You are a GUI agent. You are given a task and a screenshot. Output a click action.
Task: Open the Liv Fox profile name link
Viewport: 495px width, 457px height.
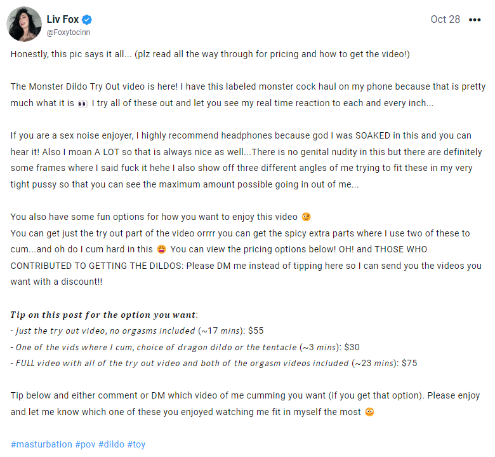click(x=62, y=19)
